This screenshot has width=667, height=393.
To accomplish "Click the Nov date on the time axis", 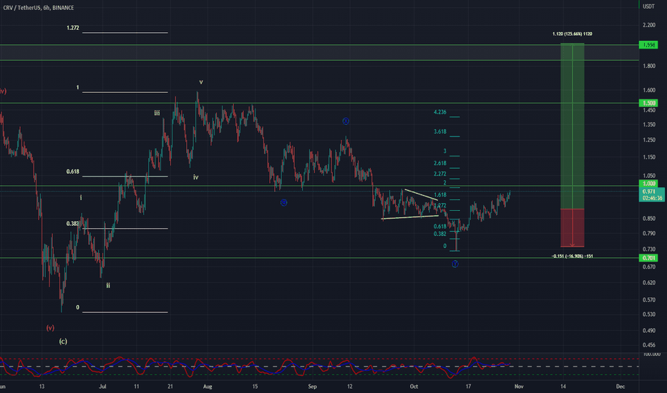I will pyautogui.click(x=519, y=386).
